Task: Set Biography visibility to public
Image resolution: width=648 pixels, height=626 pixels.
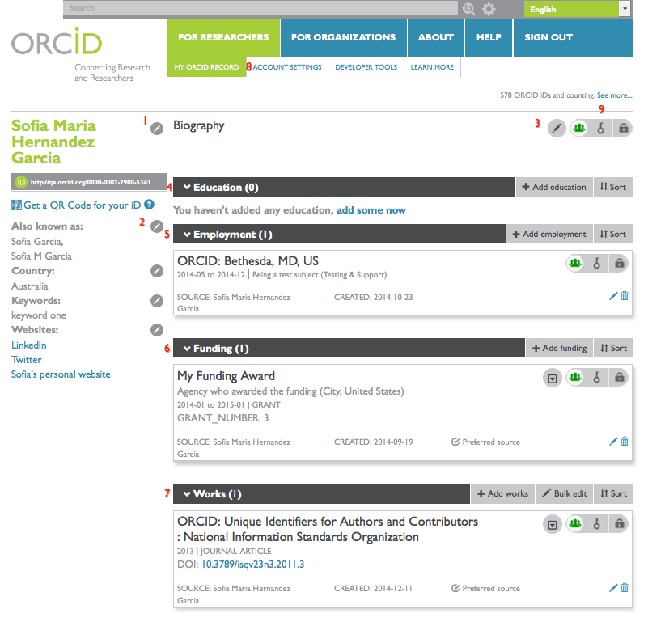Action: 579,128
